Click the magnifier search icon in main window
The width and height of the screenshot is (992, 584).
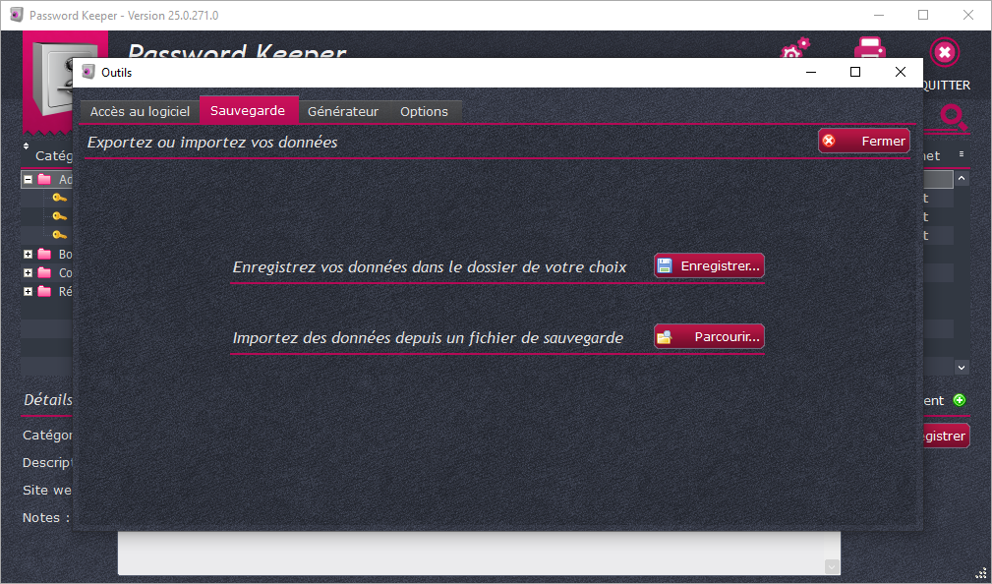point(953,118)
